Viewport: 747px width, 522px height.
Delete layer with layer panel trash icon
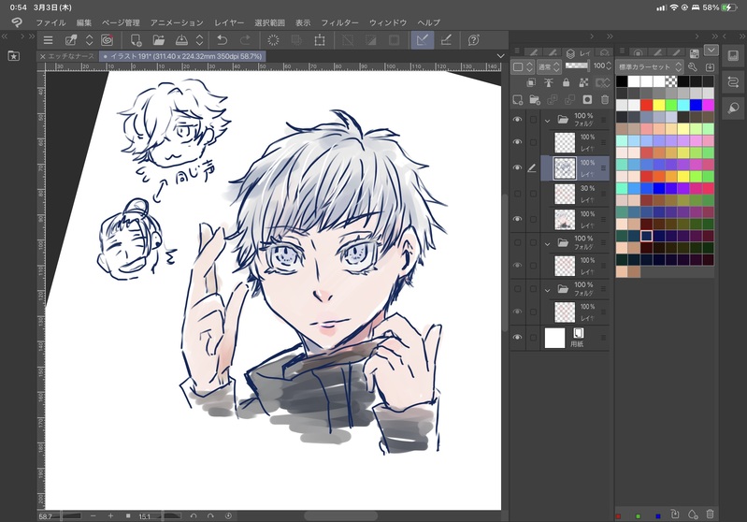point(605,100)
